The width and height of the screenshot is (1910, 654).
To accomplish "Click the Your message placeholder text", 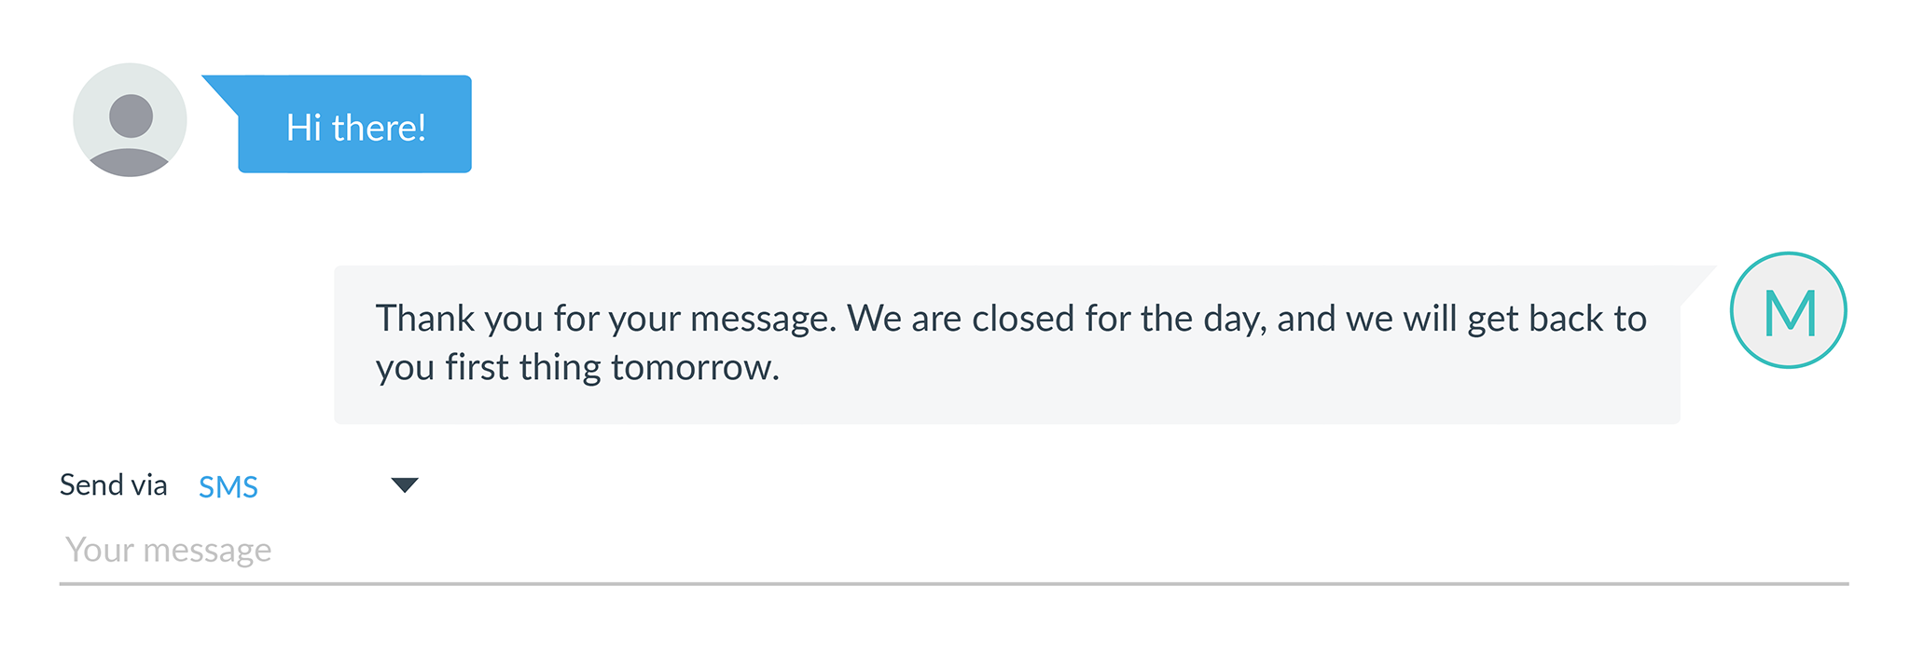I will (x=169, y=550).
